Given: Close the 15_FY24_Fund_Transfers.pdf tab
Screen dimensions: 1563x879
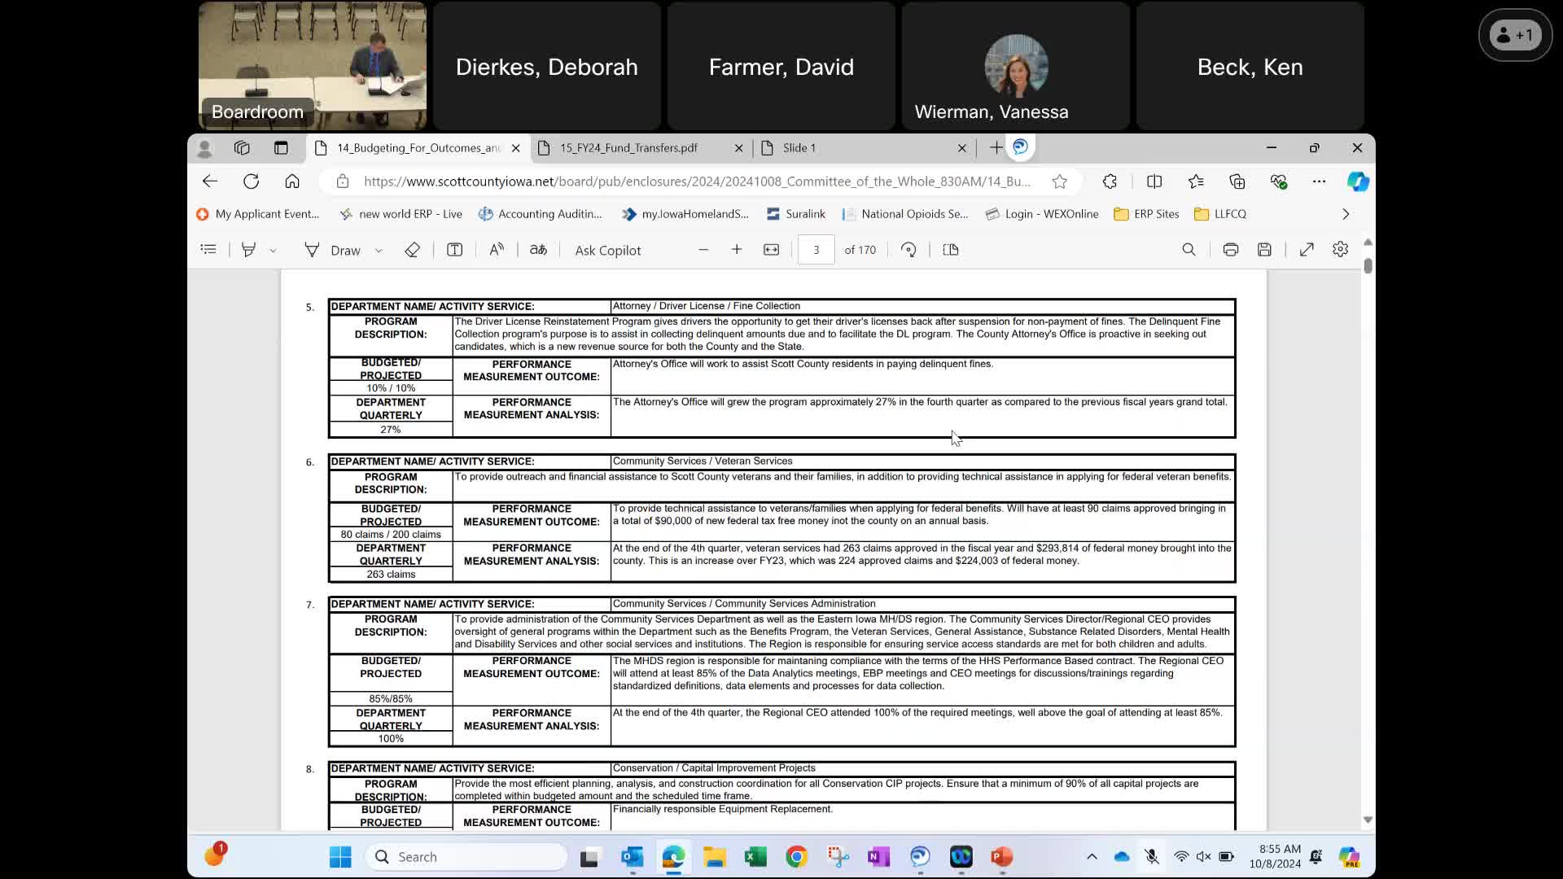Looking at the screenshot, I should tap(738, 148).
